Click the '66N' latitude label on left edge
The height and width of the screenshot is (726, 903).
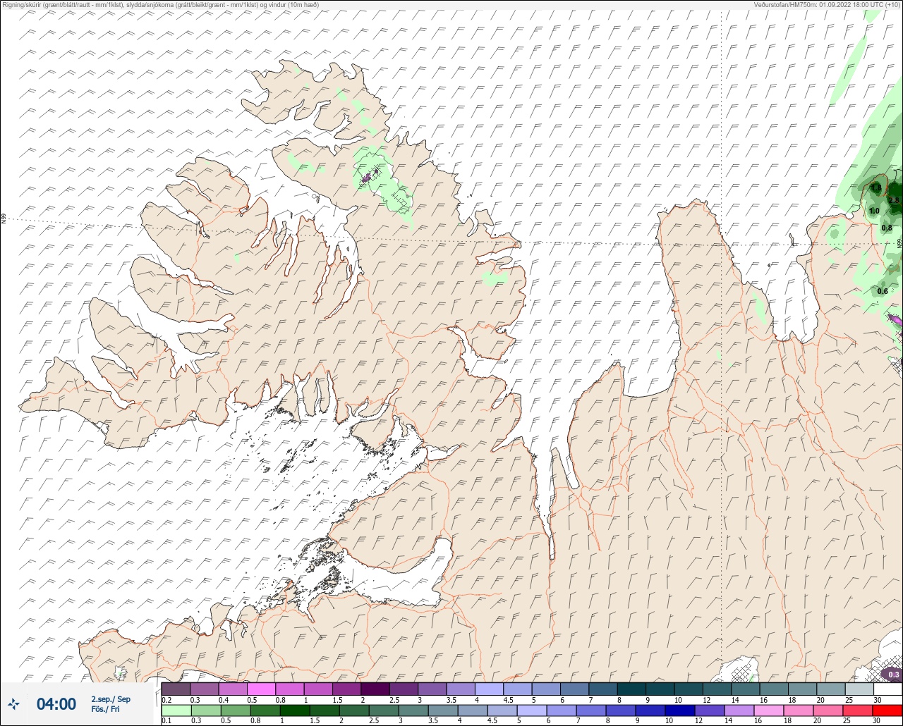point(4,219)
